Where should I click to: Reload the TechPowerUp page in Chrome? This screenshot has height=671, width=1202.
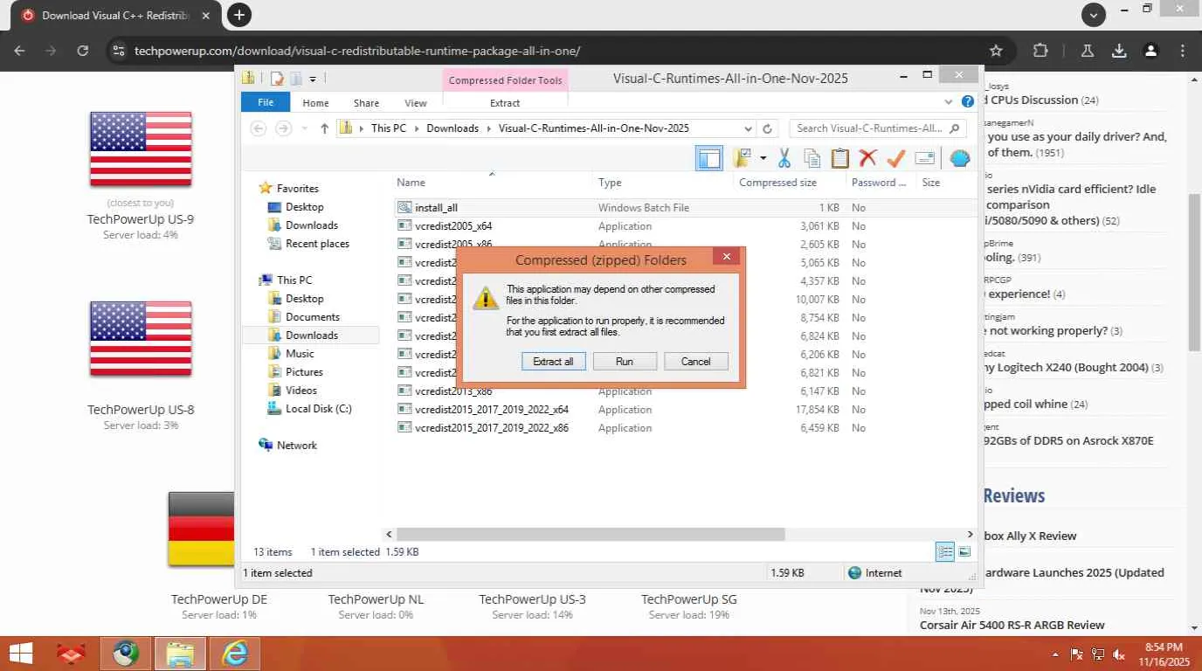pyautogui.click(x=83, y=51)
